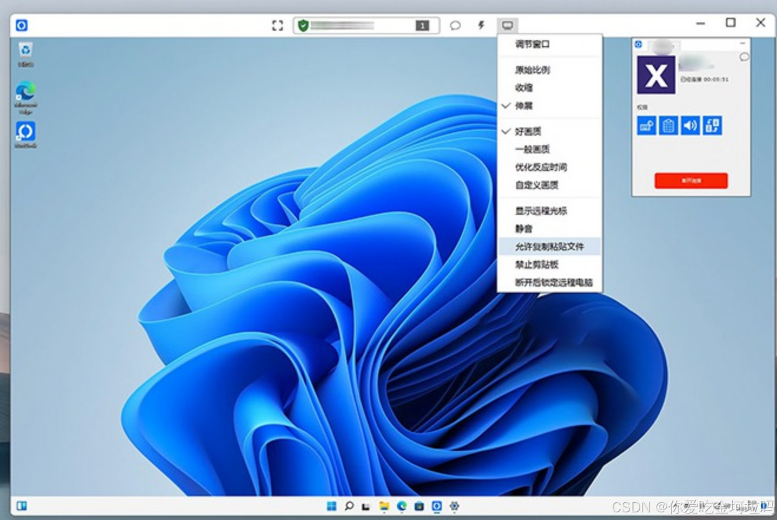Viewport: 777px width, 520px height.
Task: Open Edge from the remote taskbar
Action: click(402, 506)
